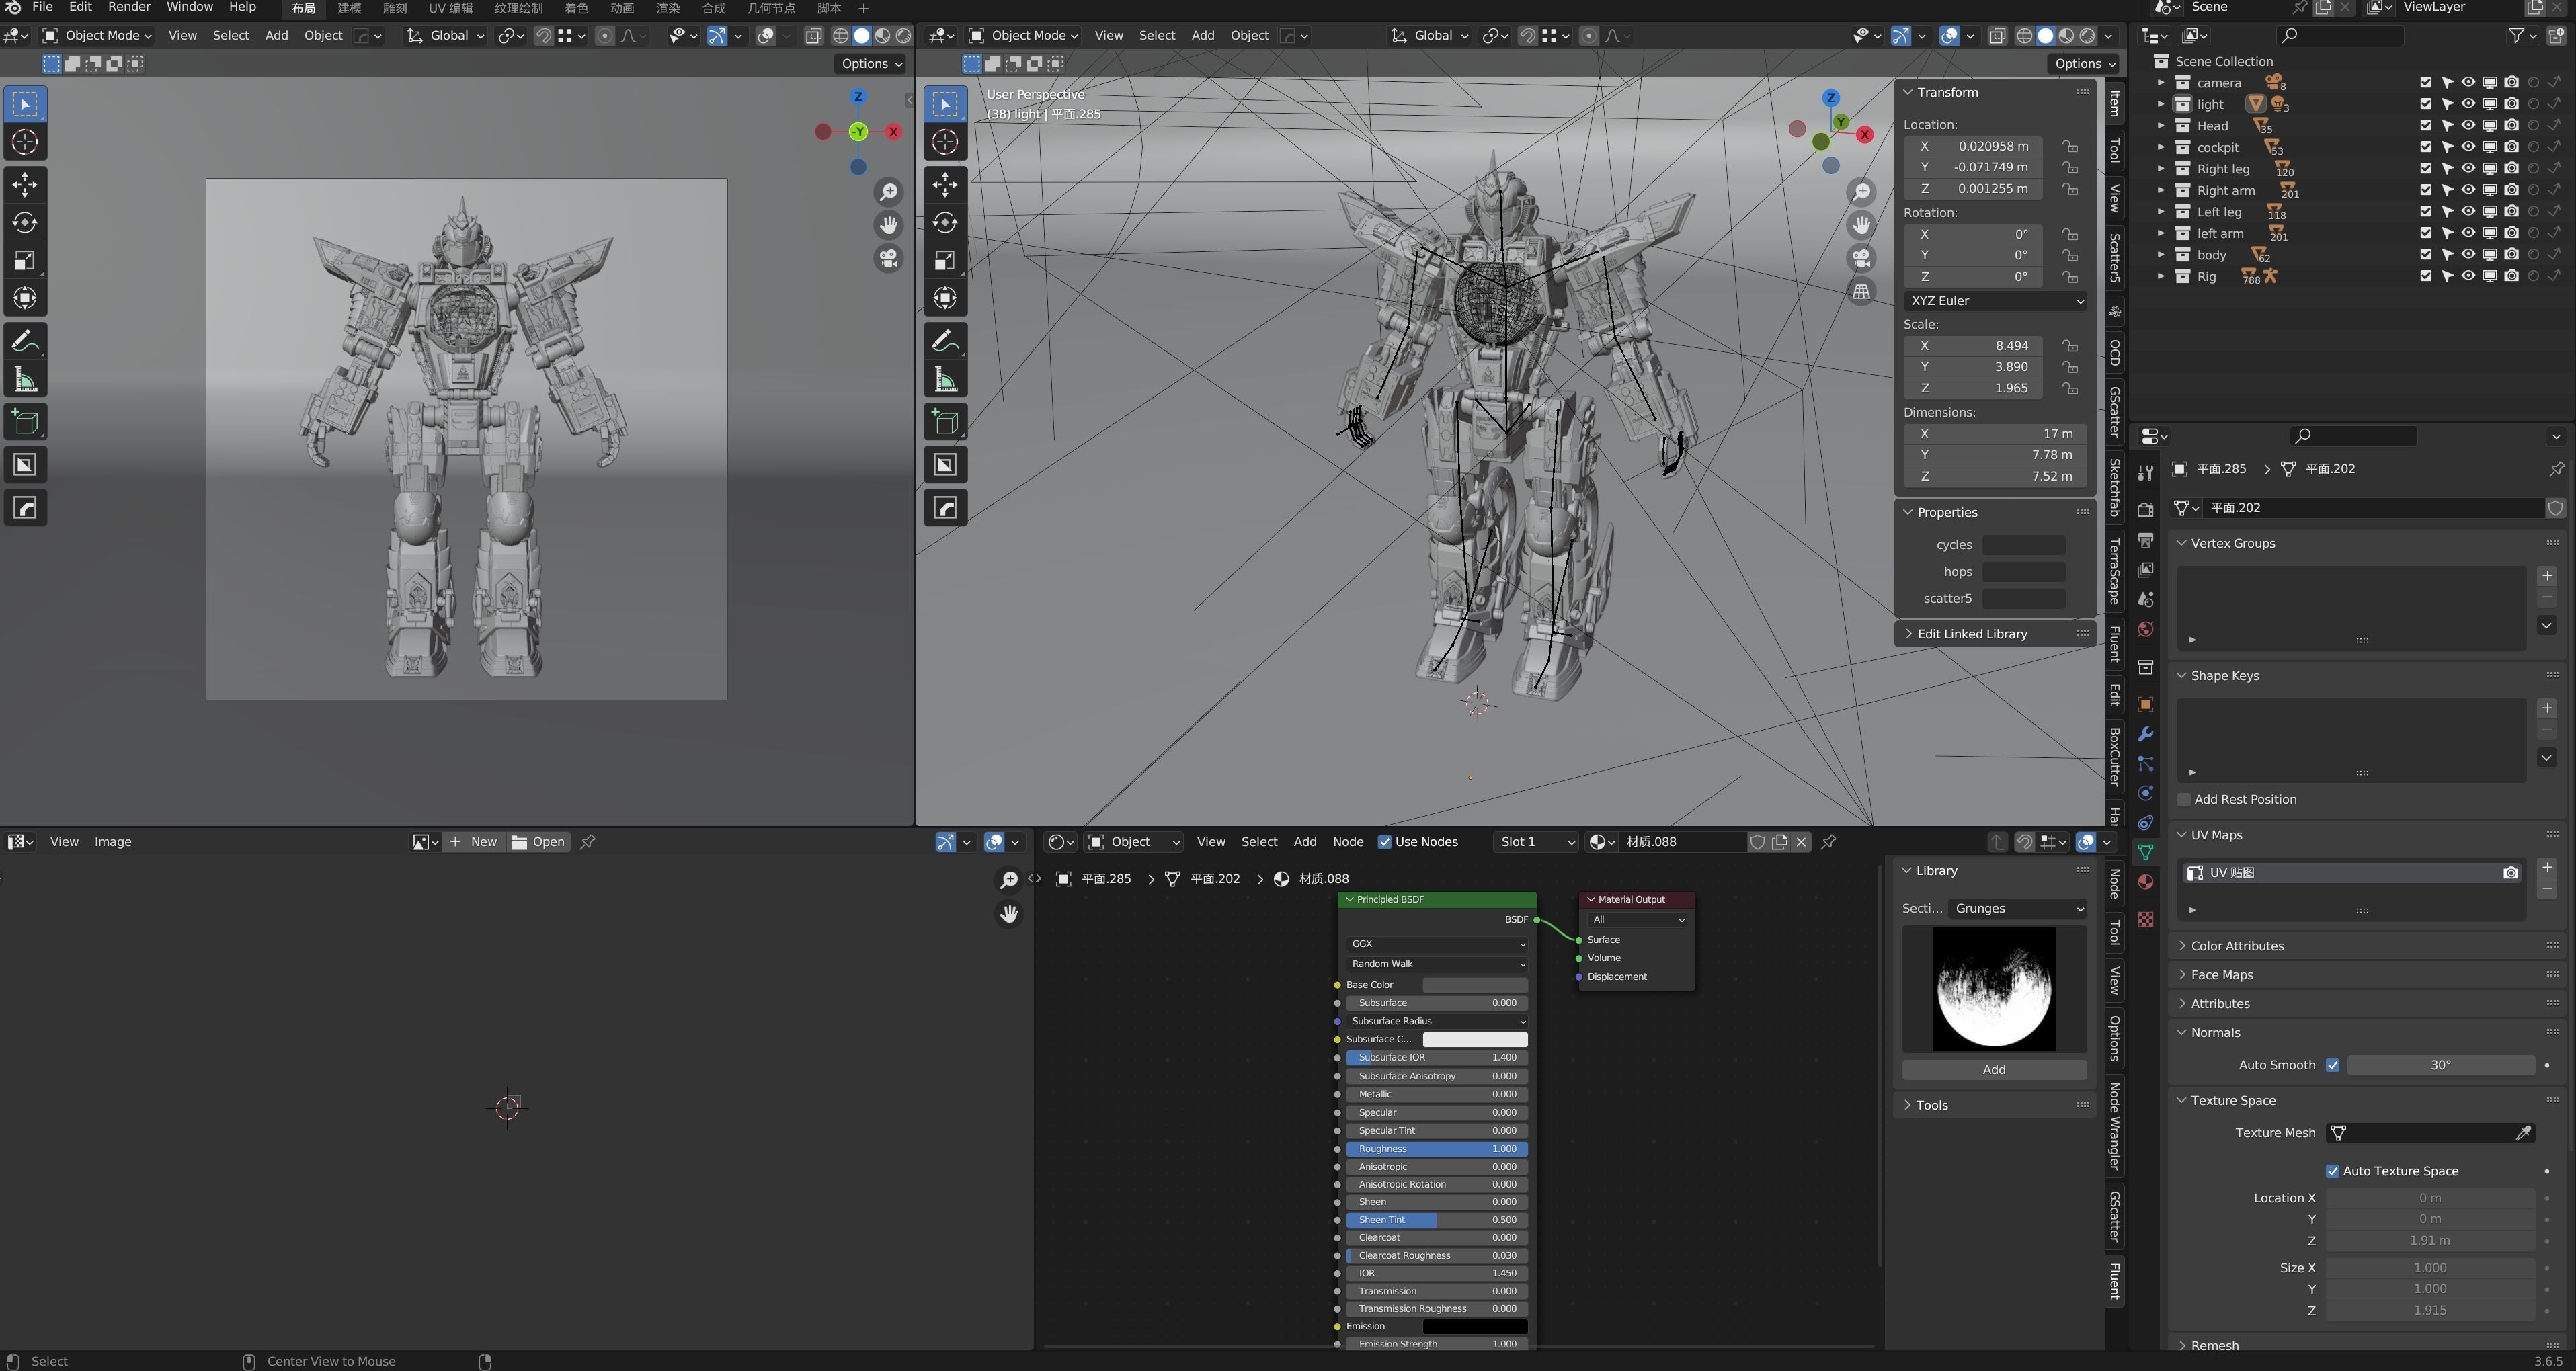Open the Grunges section dropdown
2576x1371 pixels.
(2018, 909)
